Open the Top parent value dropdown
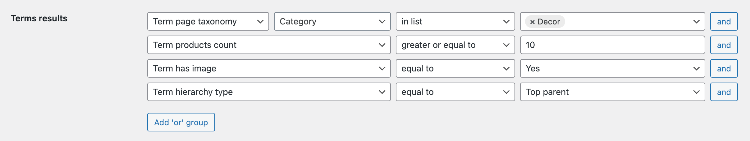The image size is (750, 141). (612, 92)
